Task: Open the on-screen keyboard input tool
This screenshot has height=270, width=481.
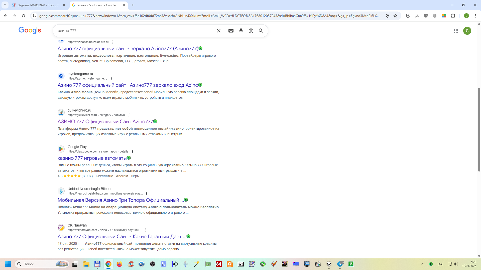Action: (231, 31)
